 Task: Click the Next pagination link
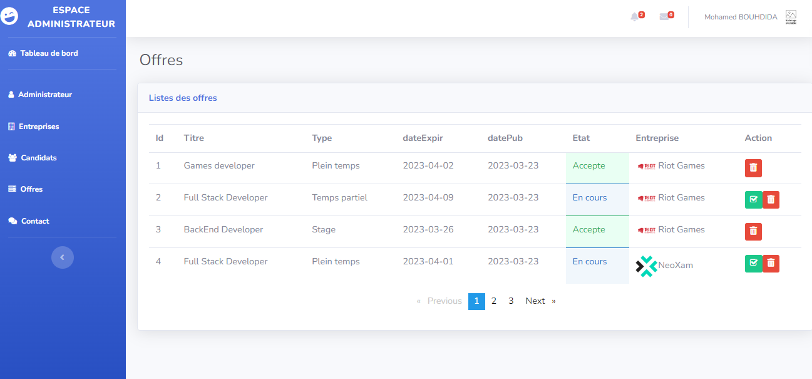535,301
